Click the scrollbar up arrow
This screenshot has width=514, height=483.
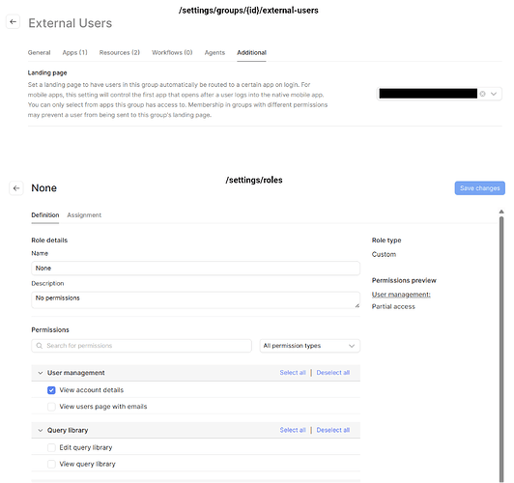click(501, 212)
